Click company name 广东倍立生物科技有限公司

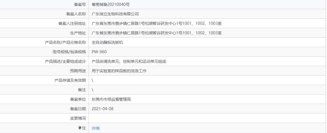tap(115, 14)
